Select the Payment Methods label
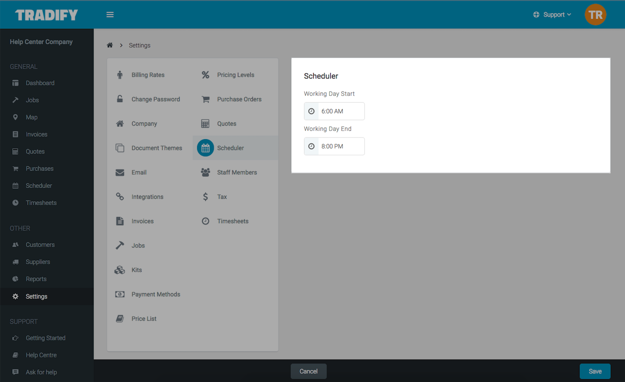The width and height of the screenshot is (625, 382). (x=156, y=294)
